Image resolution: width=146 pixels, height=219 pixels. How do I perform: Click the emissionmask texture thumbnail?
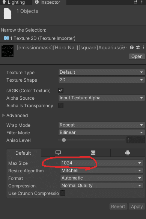pyautogui.click(x=8, y=51)
